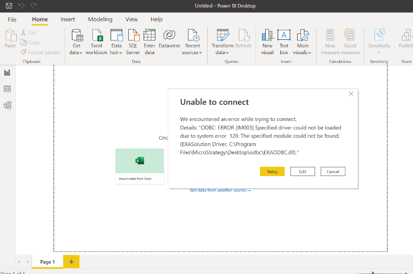413x274 pixels.
Task: Click the Copy icon in Clipboard group
Action: click(24, 42)
